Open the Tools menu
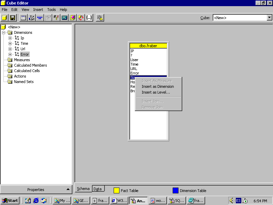 52,10
